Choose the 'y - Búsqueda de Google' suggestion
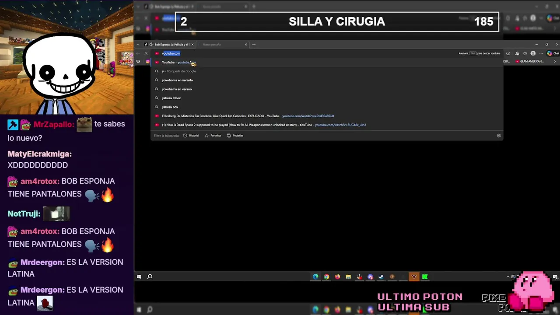This screenshot has height=315, width=560. pos(327,71)
